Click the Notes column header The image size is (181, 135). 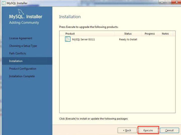click(x=165, y=34)
